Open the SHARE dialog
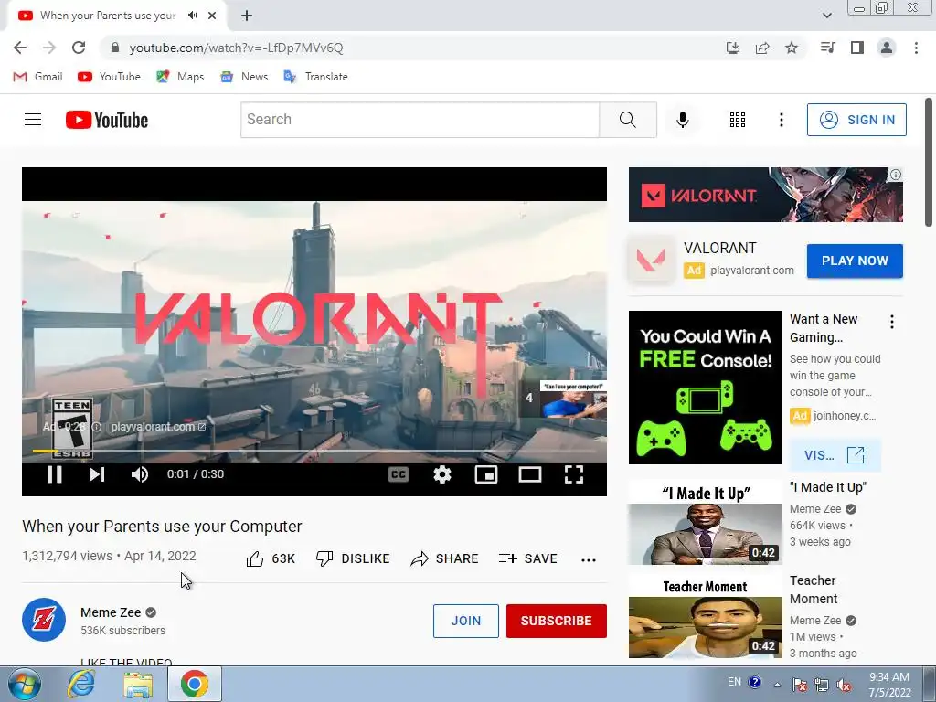This screenshot has width=936, height=702. point(445,558)
